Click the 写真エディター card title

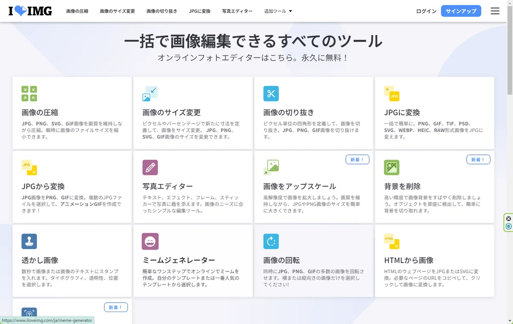tap(168, 187)
